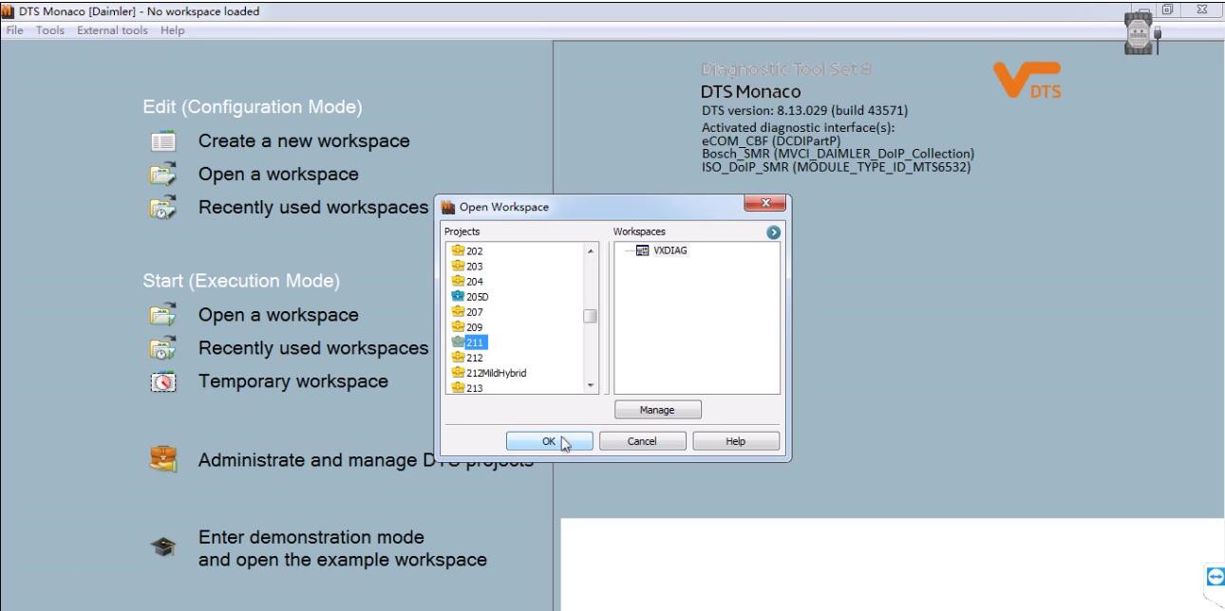The image size is (1225, 611).
Task: Click the project 203 briefcase icon
Action: [459, 267]
